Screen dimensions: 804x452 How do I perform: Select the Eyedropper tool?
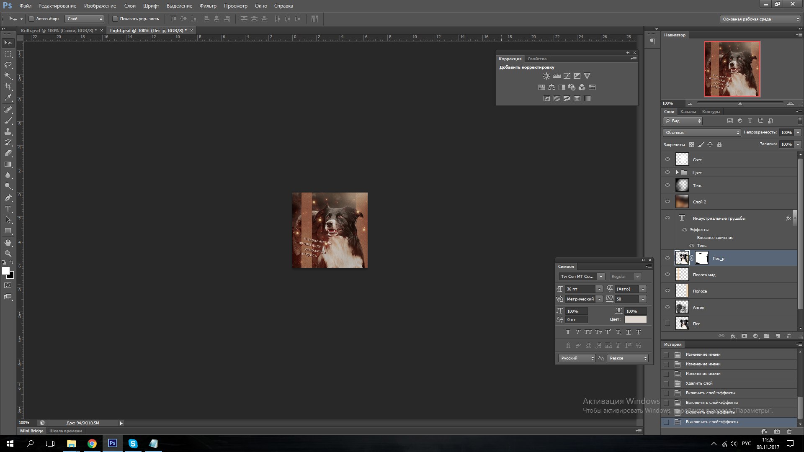(x=8, y=98)
